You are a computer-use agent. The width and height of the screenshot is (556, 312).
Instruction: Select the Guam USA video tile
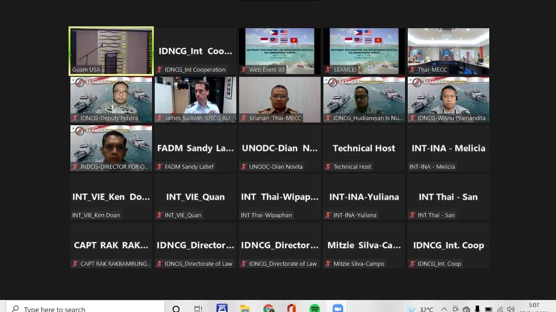coord(111,51)
